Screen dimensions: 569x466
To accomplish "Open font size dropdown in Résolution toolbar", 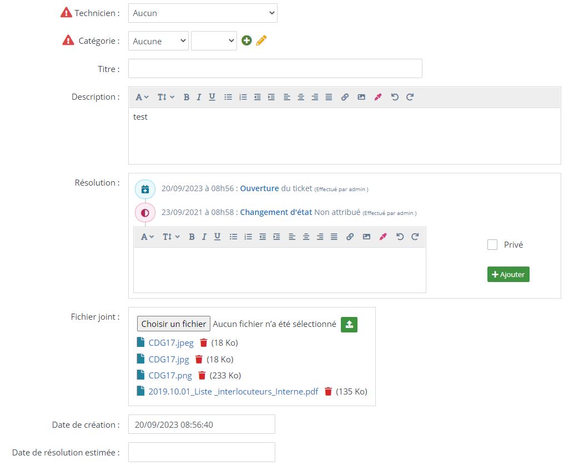I will click(171, 237).
